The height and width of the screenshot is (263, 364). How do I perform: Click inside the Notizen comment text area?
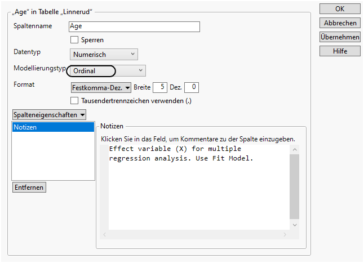coord(197,186)
